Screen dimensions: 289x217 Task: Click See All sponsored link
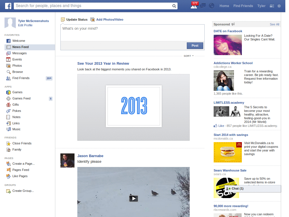(x=274, y=24)
